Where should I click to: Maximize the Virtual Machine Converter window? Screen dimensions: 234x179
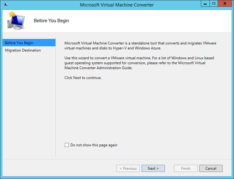click(214, 4)
